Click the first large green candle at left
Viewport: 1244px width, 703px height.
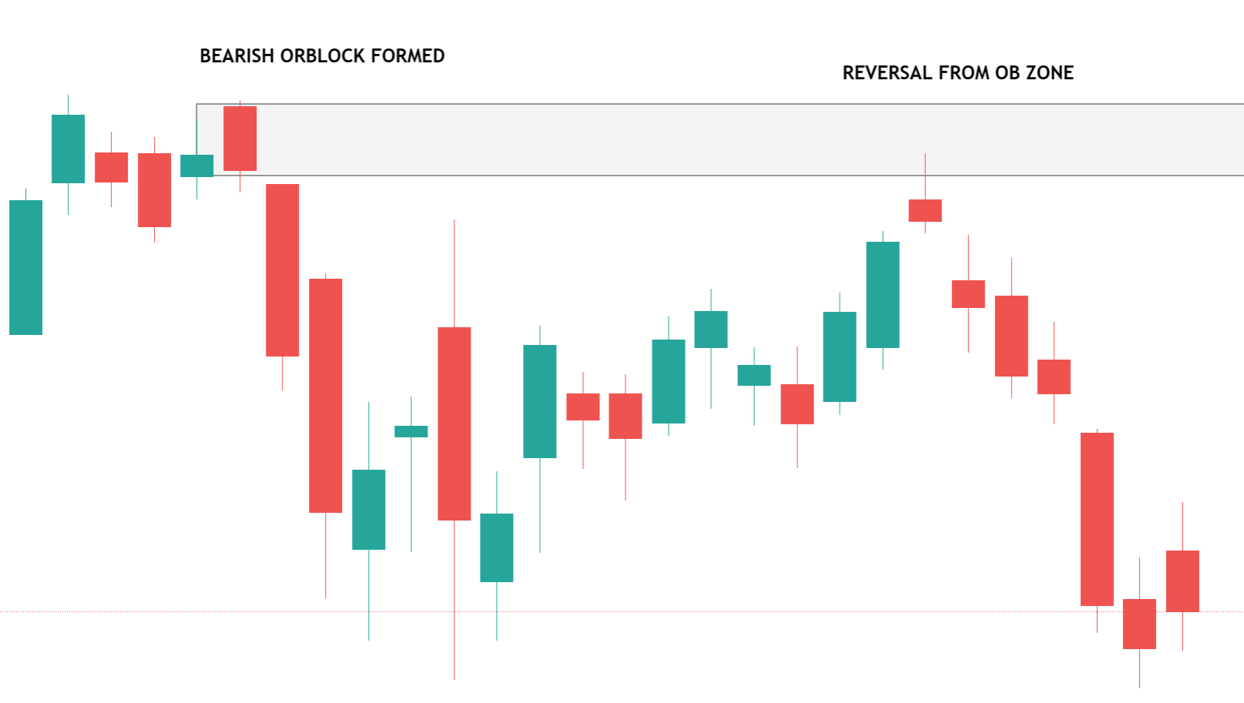pos(25,267)
